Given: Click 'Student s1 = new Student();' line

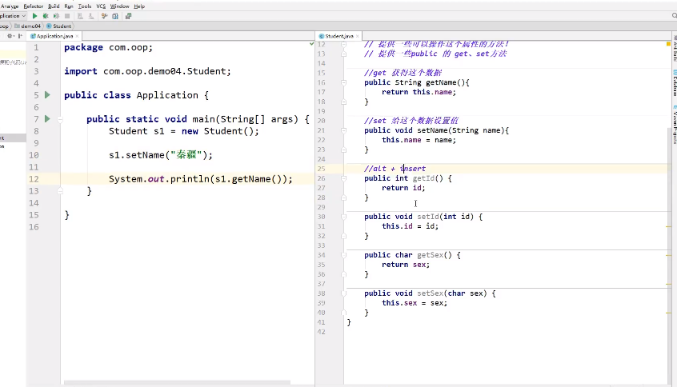Looking at the screenshot, I should (184, 131).
